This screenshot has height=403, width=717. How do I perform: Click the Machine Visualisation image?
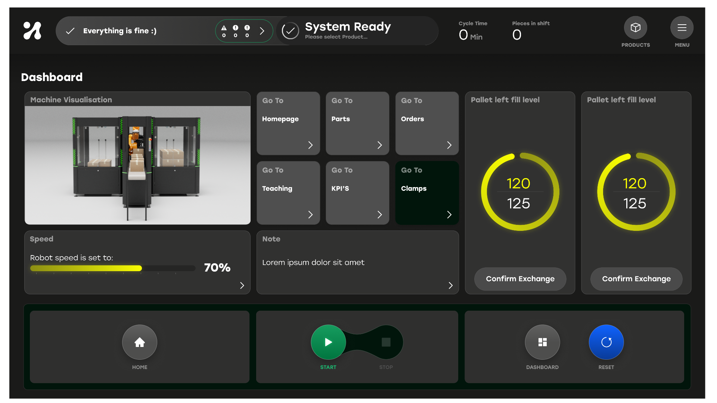tap(137, 165)
